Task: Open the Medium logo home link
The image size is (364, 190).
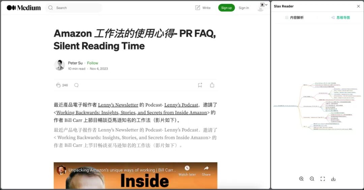Action: [x=24, y=8]
